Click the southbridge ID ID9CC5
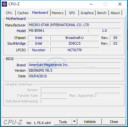 [75, 43]
